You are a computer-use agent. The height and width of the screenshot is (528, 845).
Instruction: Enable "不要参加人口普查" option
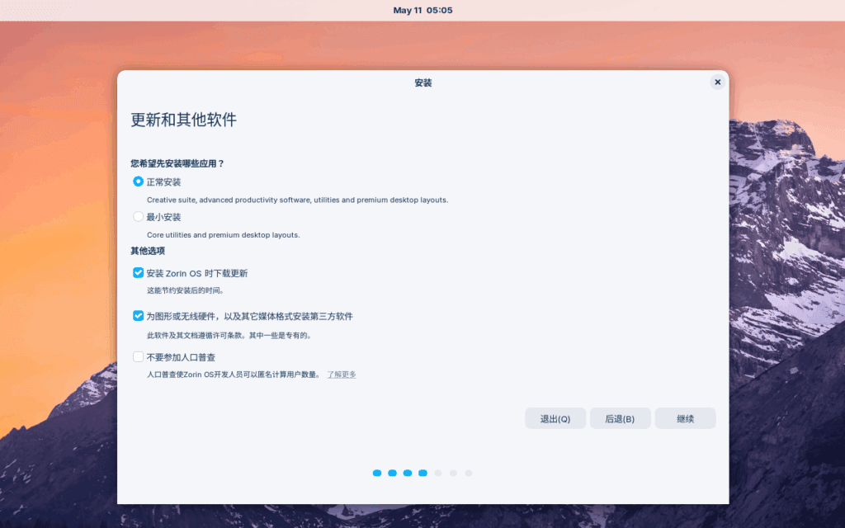[139, 356]
